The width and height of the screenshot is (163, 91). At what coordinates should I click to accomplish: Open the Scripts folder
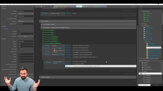point(145,24)
